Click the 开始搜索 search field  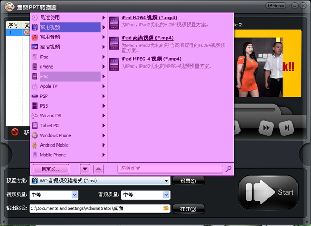(x=170, y=169)
